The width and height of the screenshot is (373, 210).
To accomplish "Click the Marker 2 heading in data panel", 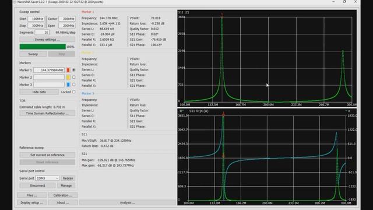I will click(87, 52).
